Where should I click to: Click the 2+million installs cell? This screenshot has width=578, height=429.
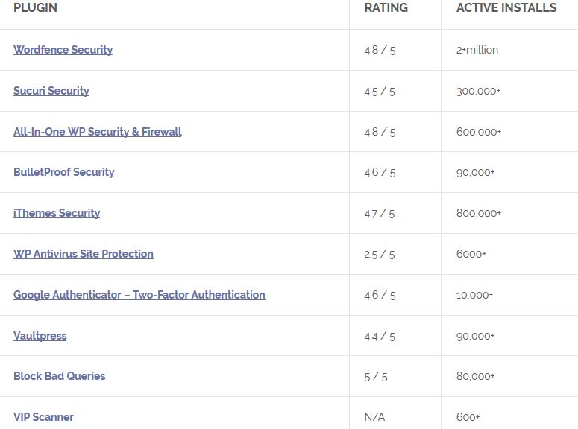click(x=477, y=50)
